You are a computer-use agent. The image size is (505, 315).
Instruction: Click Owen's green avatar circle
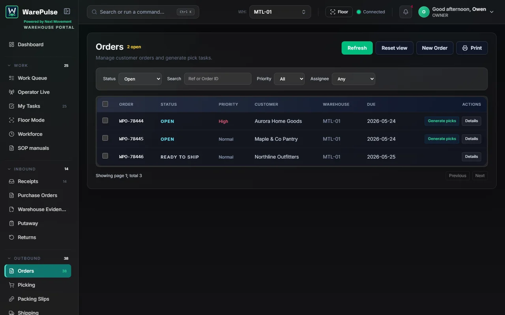pyautogui.click(x=424, y=12)
